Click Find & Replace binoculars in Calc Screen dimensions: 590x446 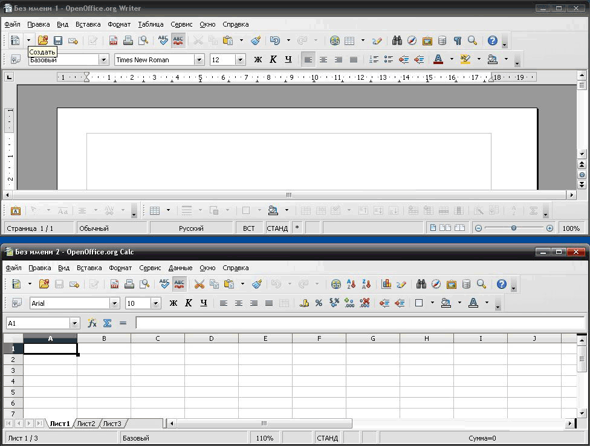point(421,284)
